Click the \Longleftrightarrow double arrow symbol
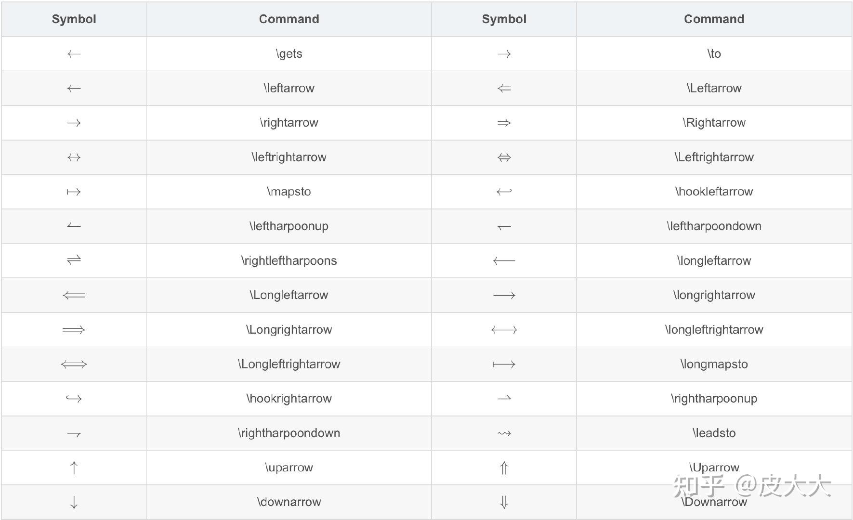 click(x=74, y=364)
